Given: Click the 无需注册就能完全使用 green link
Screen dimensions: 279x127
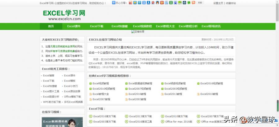Looking at the screenshot, I should 62,46.
